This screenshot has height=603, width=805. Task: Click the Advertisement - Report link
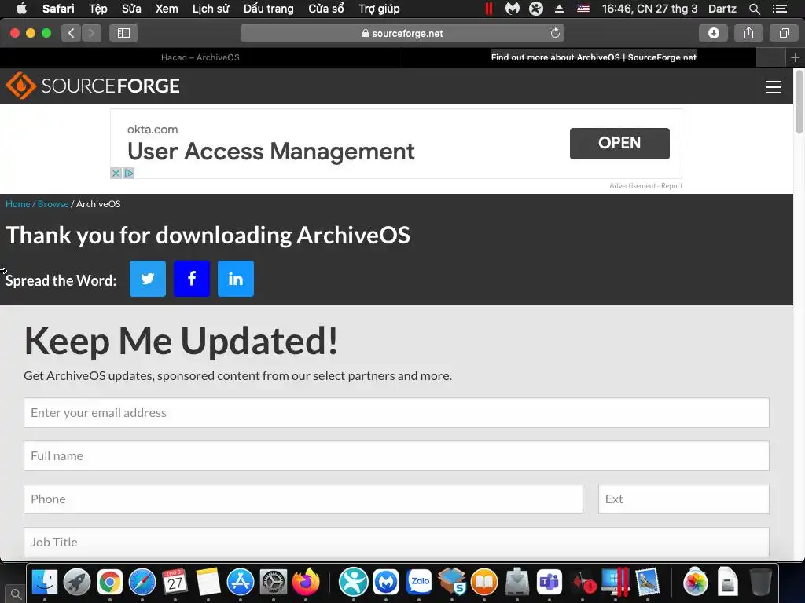tap(645, 185)
